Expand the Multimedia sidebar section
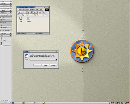This screenshot has height=104, width=130. point(6,8)
